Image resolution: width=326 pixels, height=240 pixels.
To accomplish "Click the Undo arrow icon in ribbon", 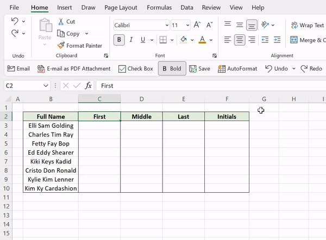I will point(15,21).
